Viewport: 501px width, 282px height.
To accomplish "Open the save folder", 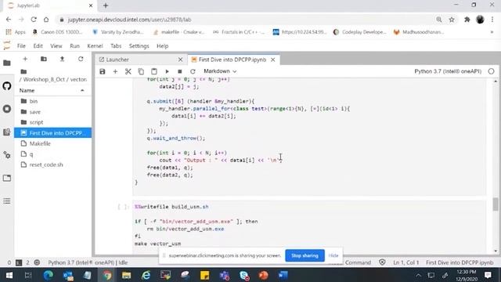I will click(x=52, y=112).
